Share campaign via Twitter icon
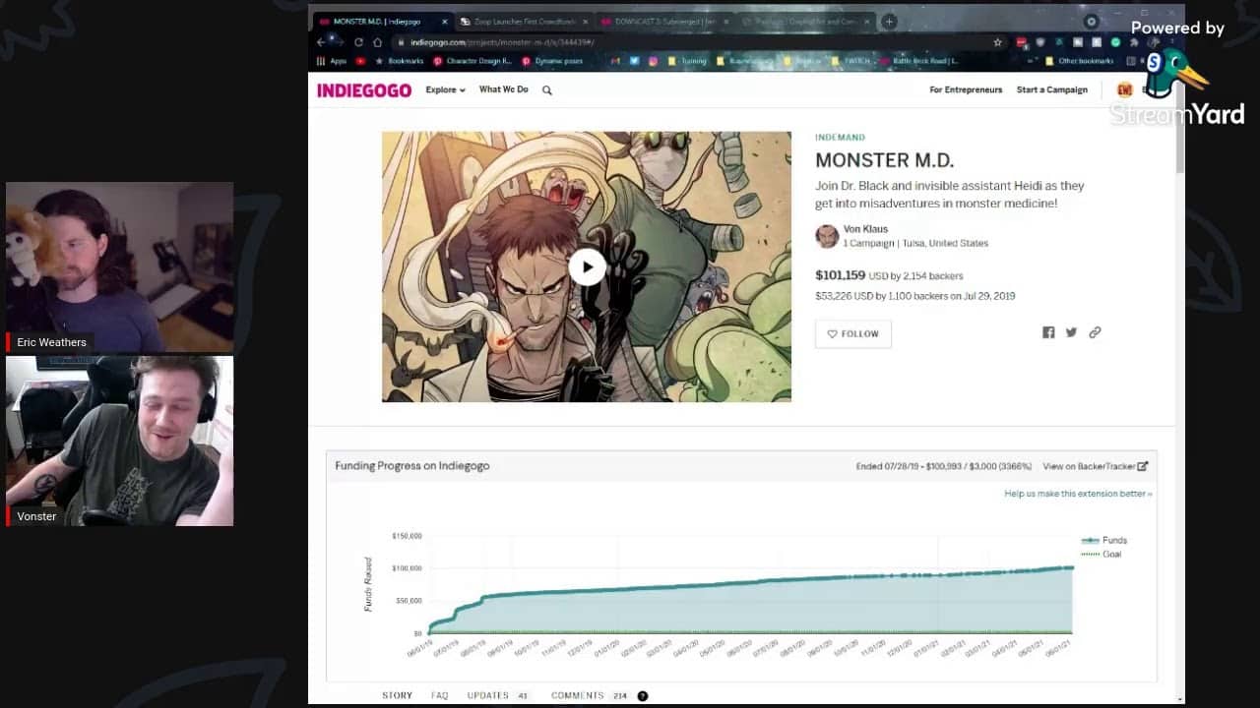 tap(1071, 332)
